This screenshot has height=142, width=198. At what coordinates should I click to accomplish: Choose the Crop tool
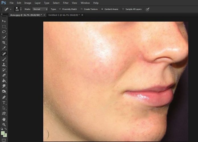[4, 43]
